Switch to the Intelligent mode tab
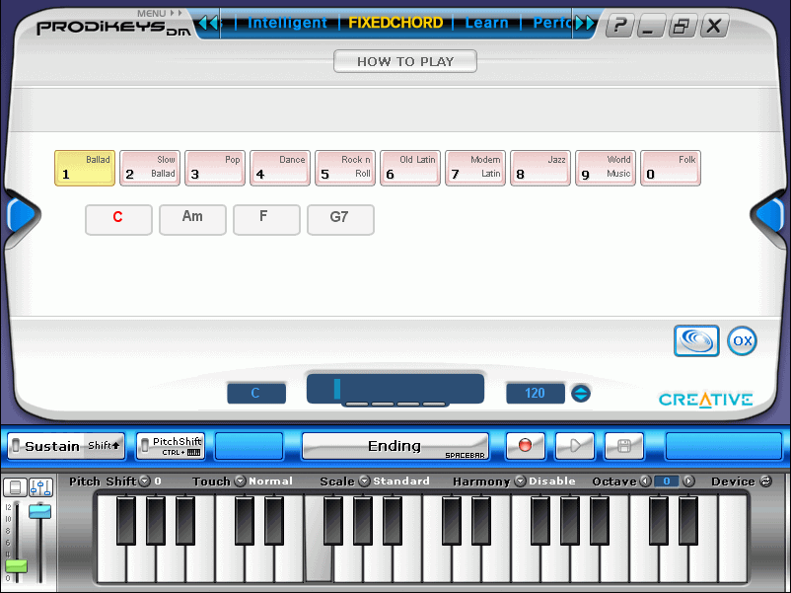The image size is (791, 593). click(287, 23)
